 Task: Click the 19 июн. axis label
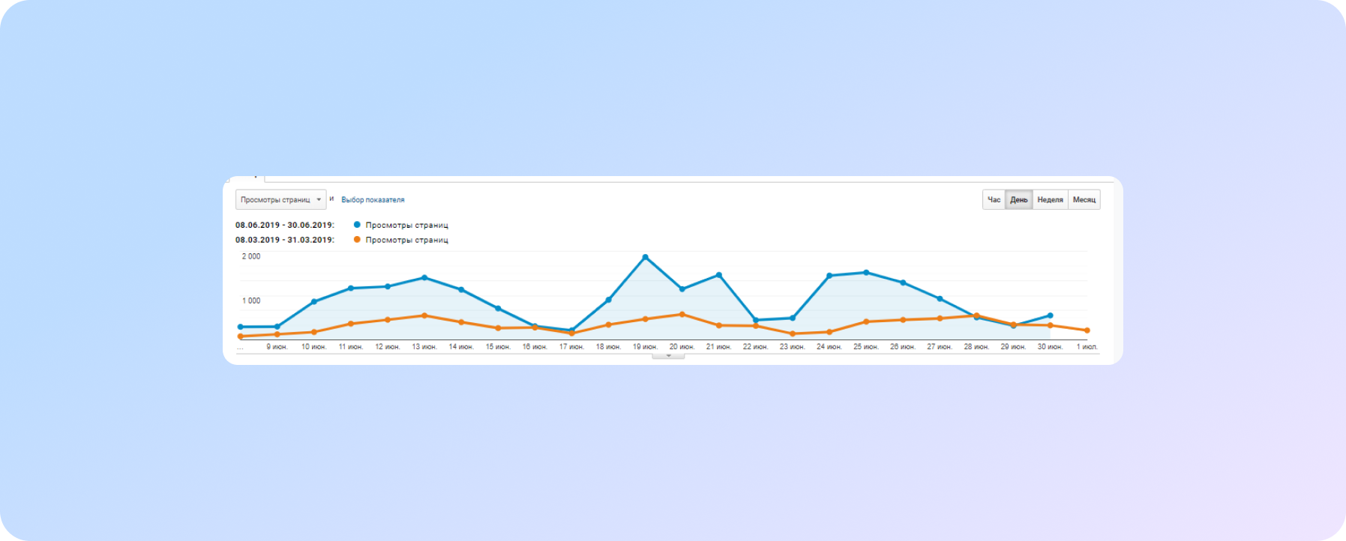pyautogui.click(x=645, y=347)
